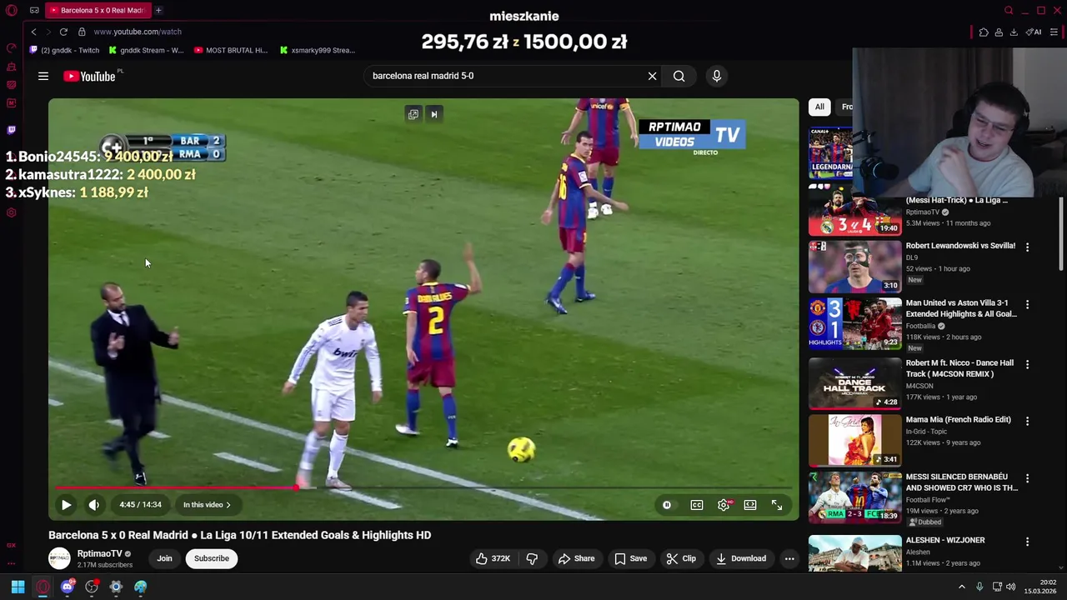Download the video
This screenshot has width=1067, height=600.
[x=741, y=558]
